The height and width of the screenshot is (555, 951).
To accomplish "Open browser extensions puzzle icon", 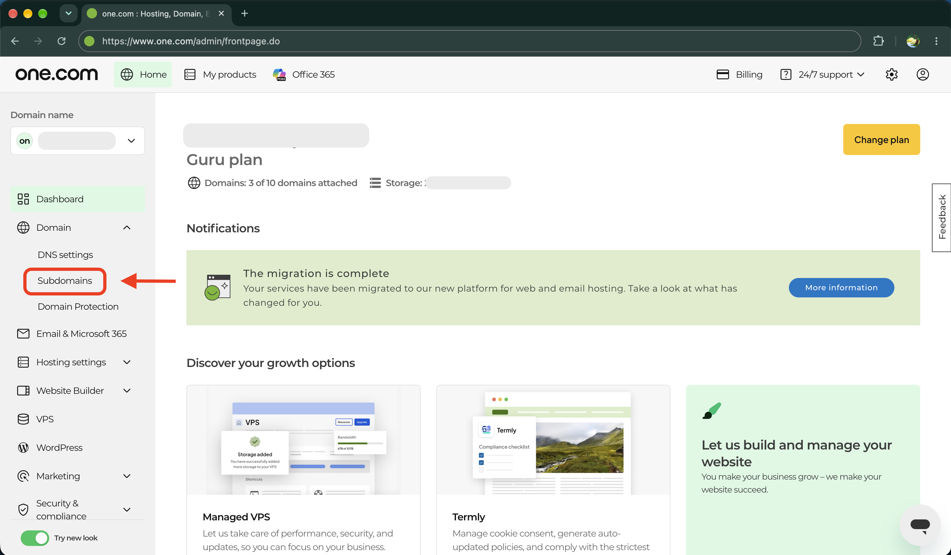I will [878, 41].
